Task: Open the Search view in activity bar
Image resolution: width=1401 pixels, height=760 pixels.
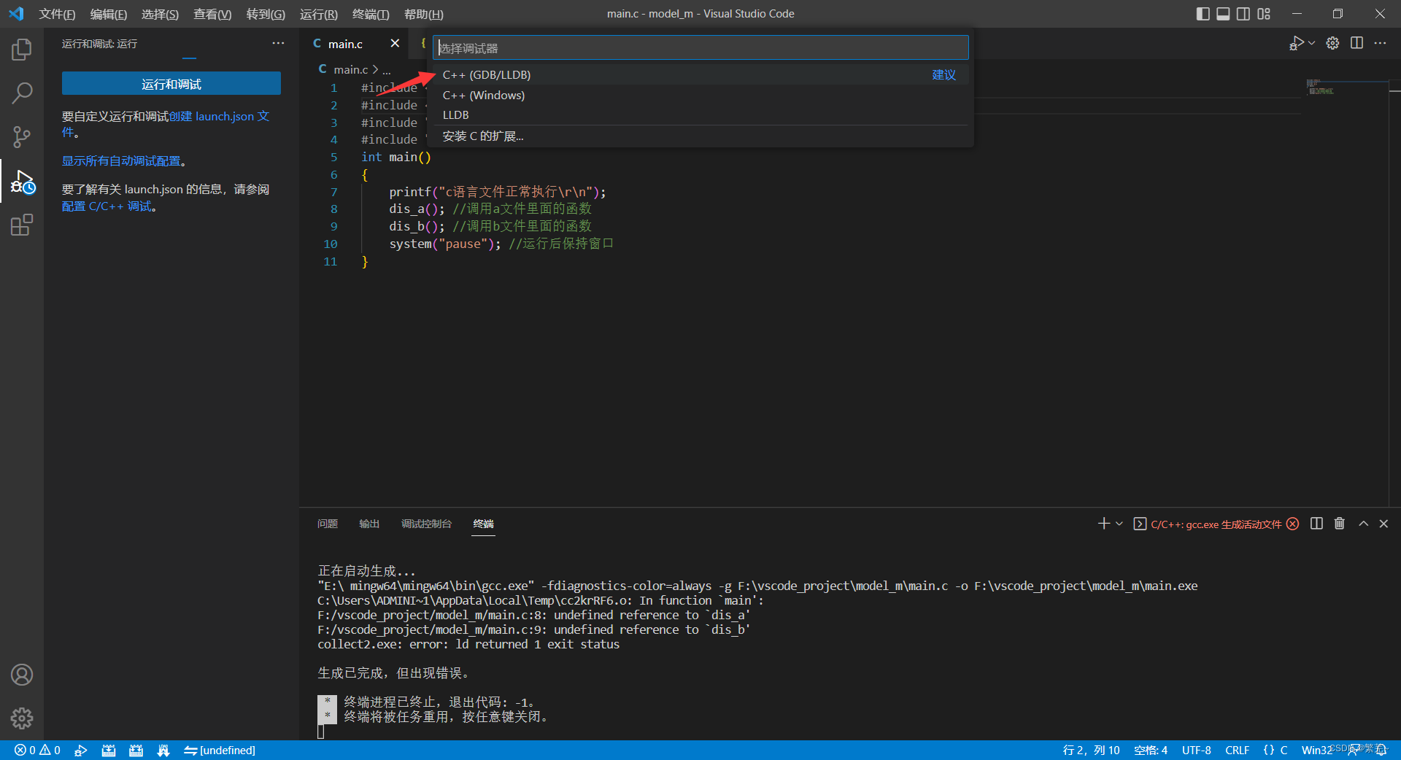Action: [x=22, y=93]
